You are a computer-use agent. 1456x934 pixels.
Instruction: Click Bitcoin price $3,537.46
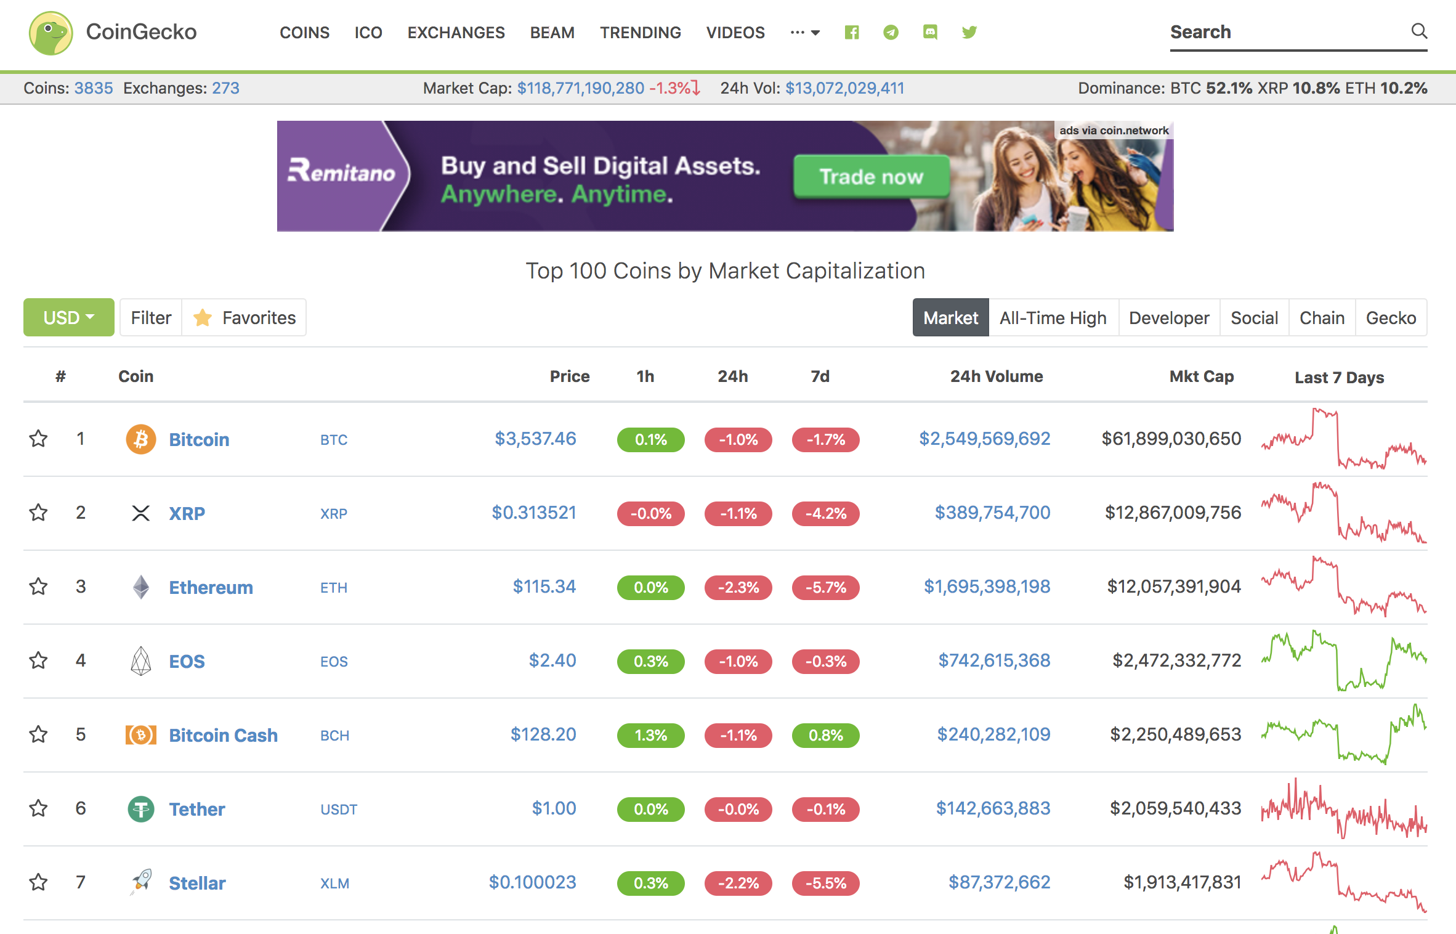(x=535, y=439)
